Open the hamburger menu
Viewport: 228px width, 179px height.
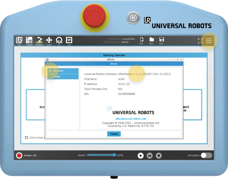[209, 41]
